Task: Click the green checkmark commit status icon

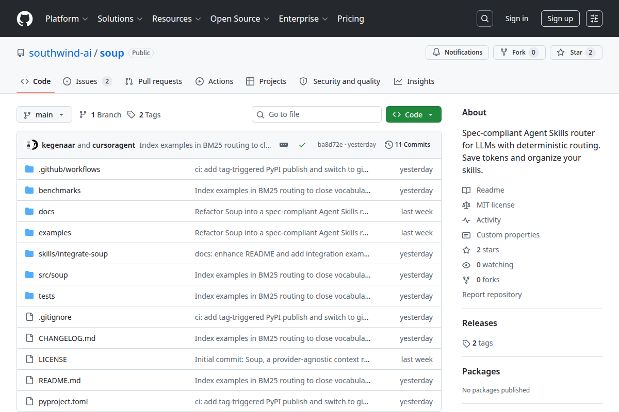Action: 302,145
